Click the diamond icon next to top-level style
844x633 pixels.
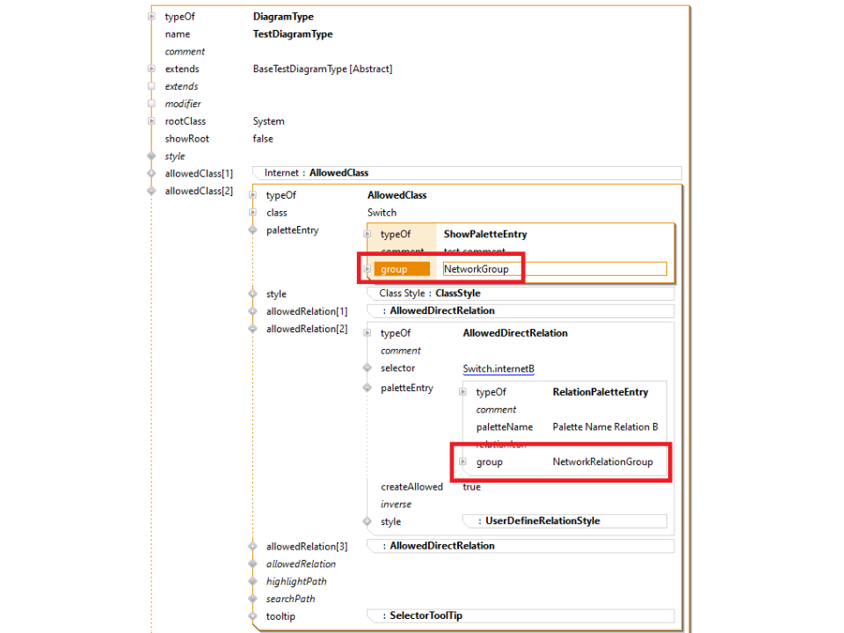pos(152,156)
